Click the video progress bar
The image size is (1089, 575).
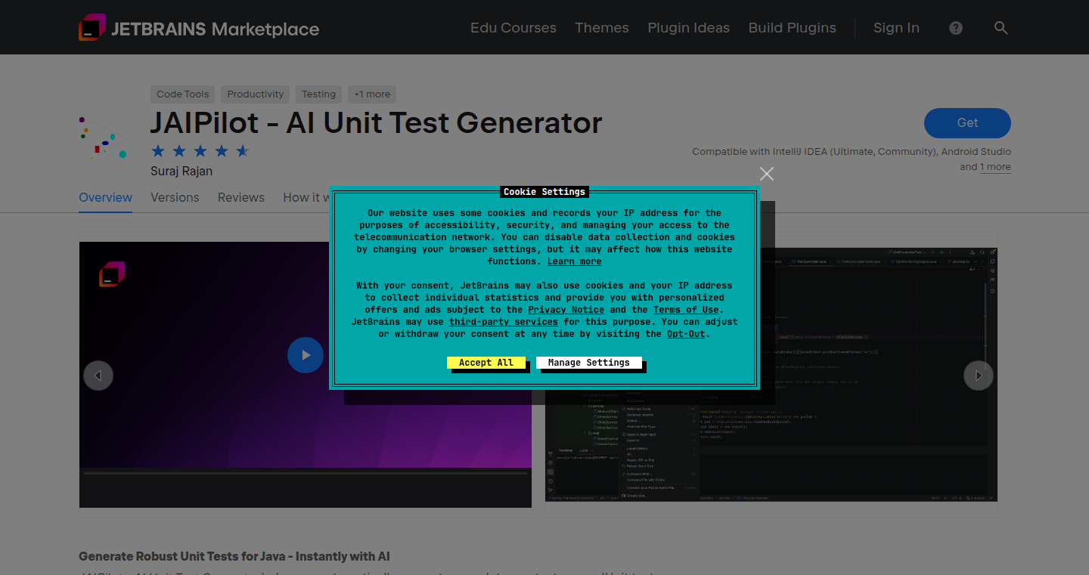[x=306, y=474]
